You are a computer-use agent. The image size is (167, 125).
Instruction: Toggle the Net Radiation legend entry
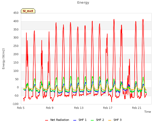click(57, 120)
